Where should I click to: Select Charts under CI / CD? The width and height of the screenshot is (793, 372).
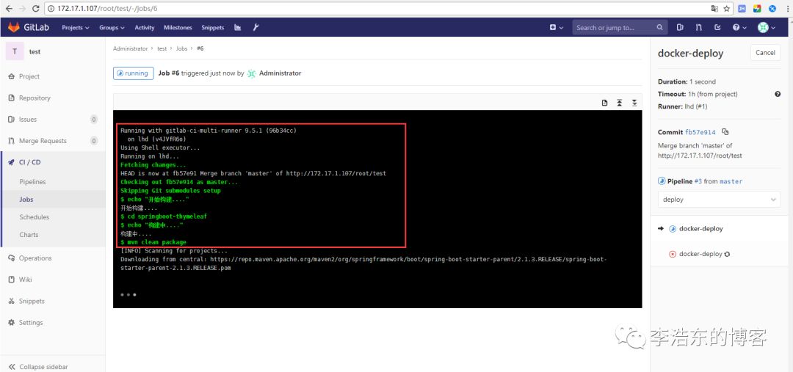(x=29, y=235)
